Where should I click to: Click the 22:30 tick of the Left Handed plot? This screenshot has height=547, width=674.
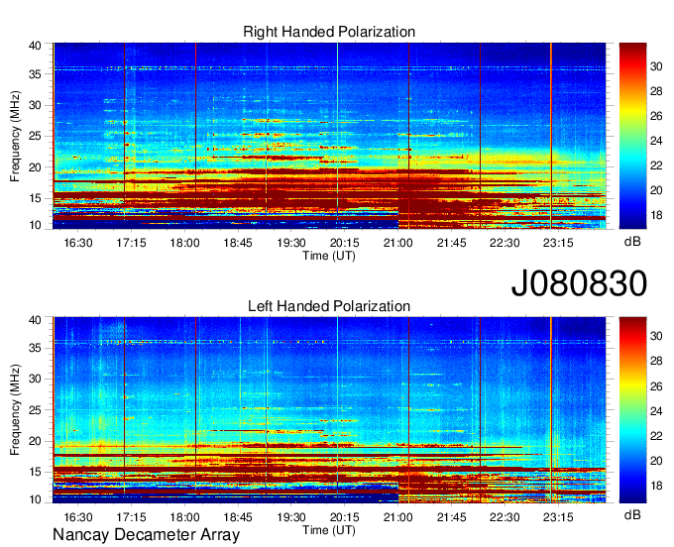[505, 517]
